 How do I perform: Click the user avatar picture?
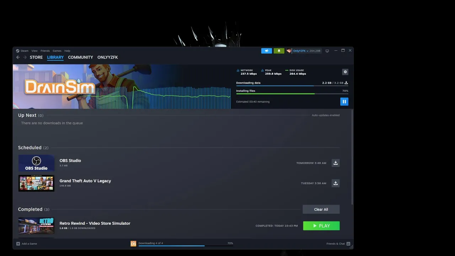(x=289, y=51)
